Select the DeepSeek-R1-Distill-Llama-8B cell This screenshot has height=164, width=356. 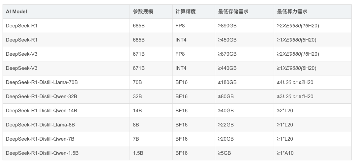[x=40, y=125]
